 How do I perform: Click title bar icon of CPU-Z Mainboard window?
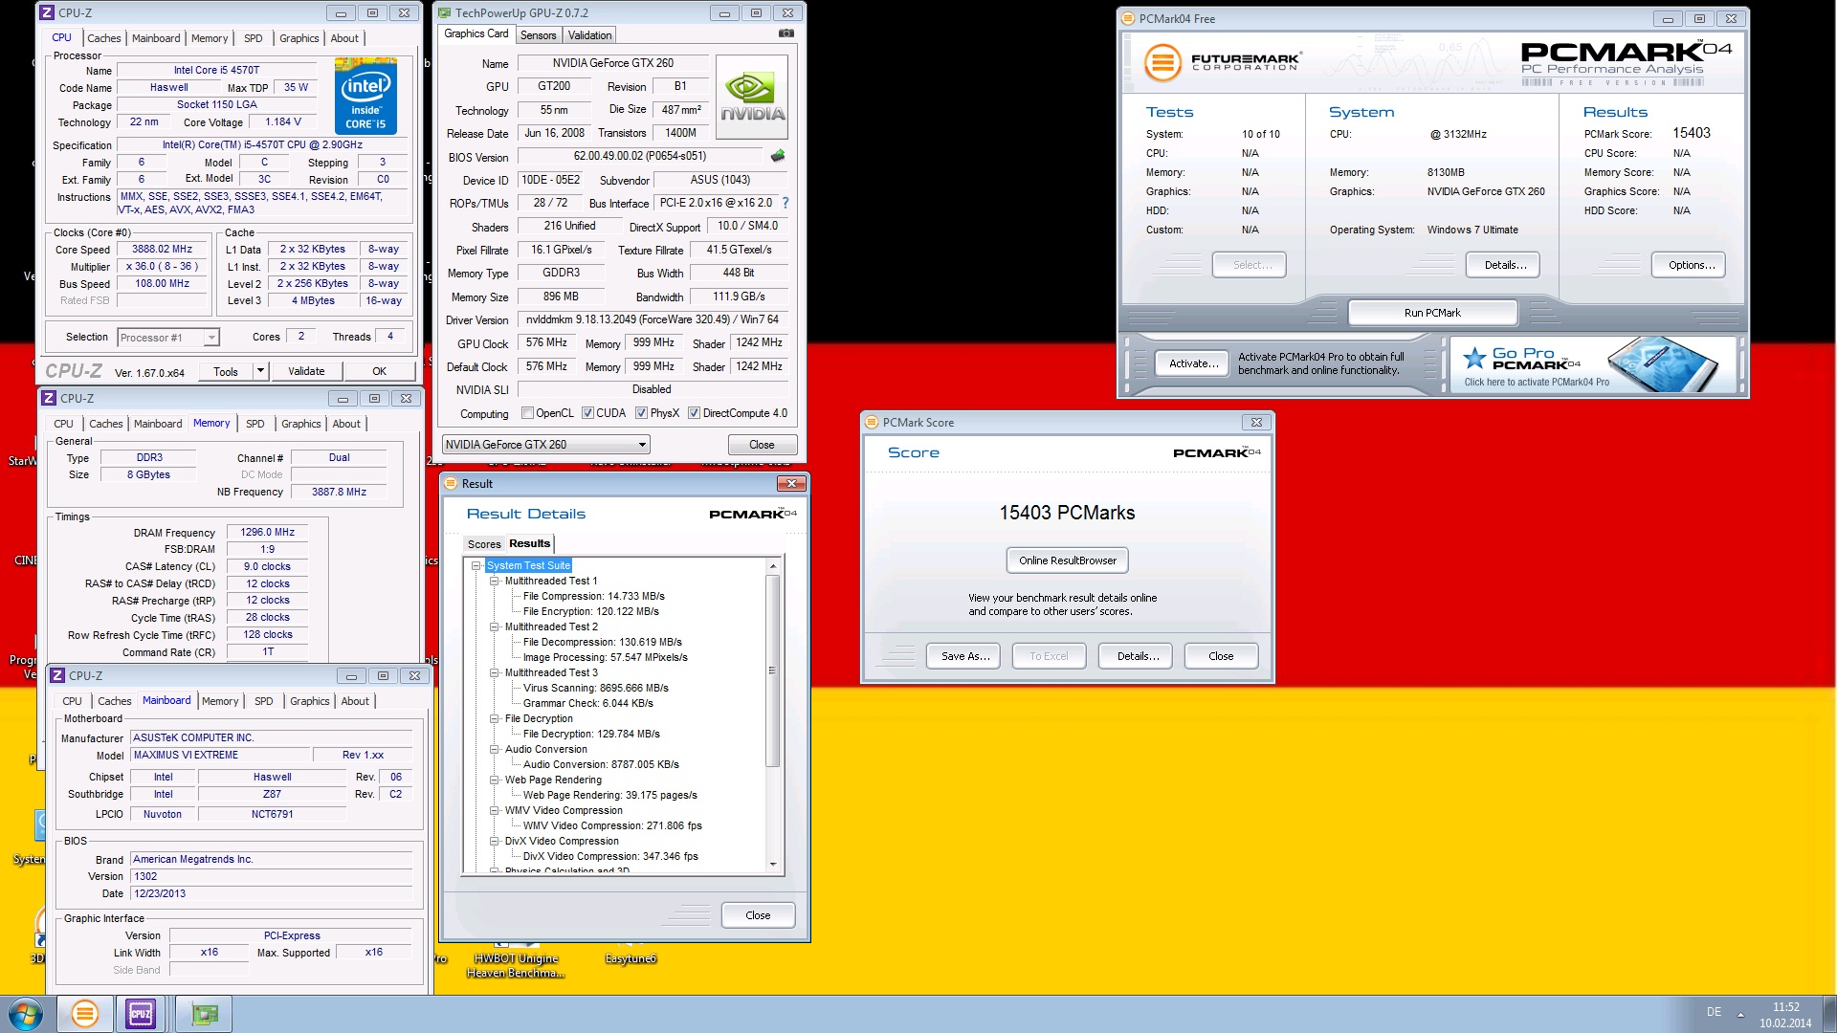[x=57, y=675]
